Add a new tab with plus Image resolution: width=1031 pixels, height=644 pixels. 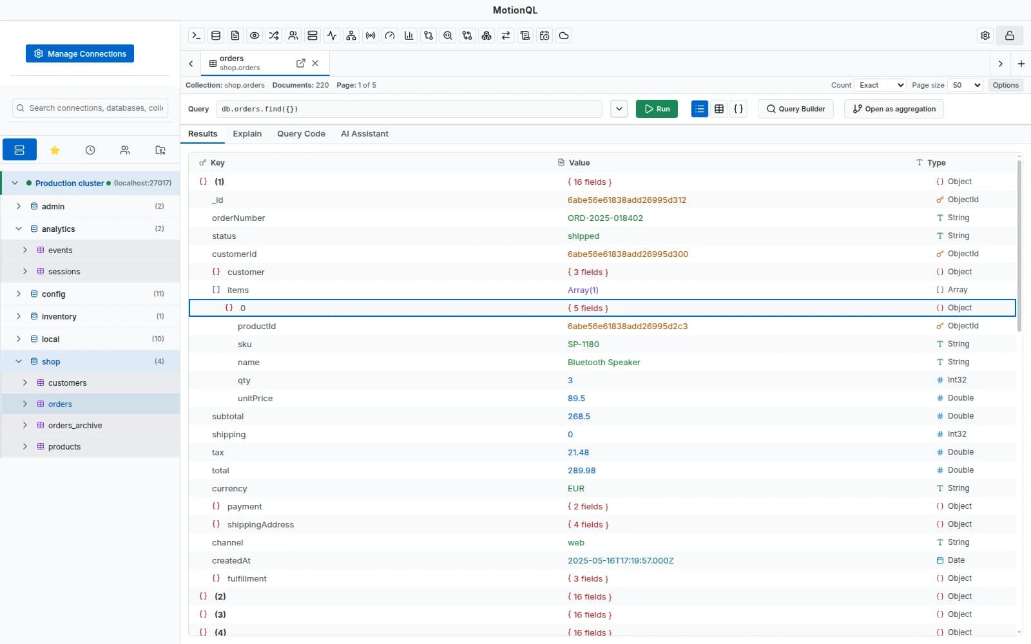(1021, 63)
